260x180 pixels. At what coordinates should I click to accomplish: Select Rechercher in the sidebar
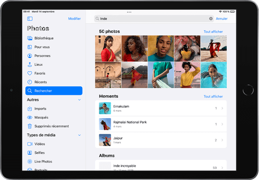coord(54,91)
